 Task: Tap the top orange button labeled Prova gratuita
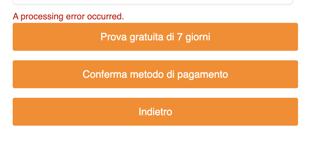pyautogui.click(x=155, y=37)
